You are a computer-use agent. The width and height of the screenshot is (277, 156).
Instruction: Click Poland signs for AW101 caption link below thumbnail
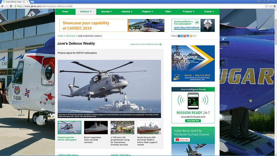coord(67,139)
